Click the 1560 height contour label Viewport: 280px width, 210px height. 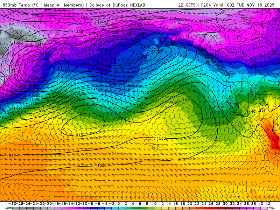click(78, 136)
